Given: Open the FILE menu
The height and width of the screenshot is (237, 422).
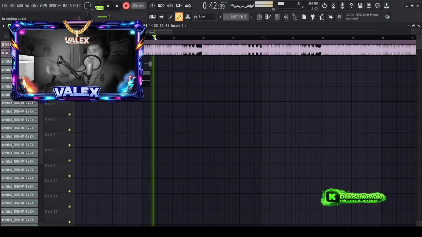Looking at the screenshot, I should (x=5, y=6).
